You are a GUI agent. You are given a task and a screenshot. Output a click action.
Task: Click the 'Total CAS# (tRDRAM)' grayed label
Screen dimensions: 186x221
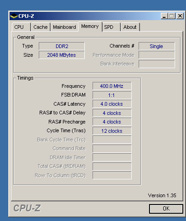(x=62, y=166)
